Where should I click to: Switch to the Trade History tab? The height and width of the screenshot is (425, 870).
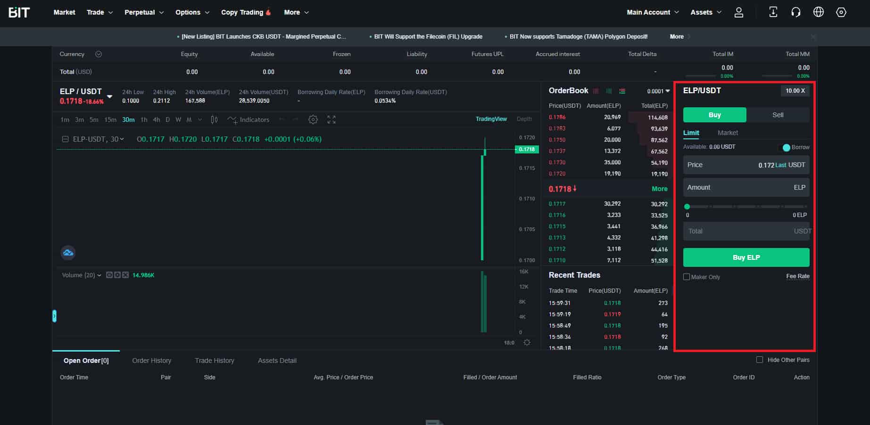(214, 360)
